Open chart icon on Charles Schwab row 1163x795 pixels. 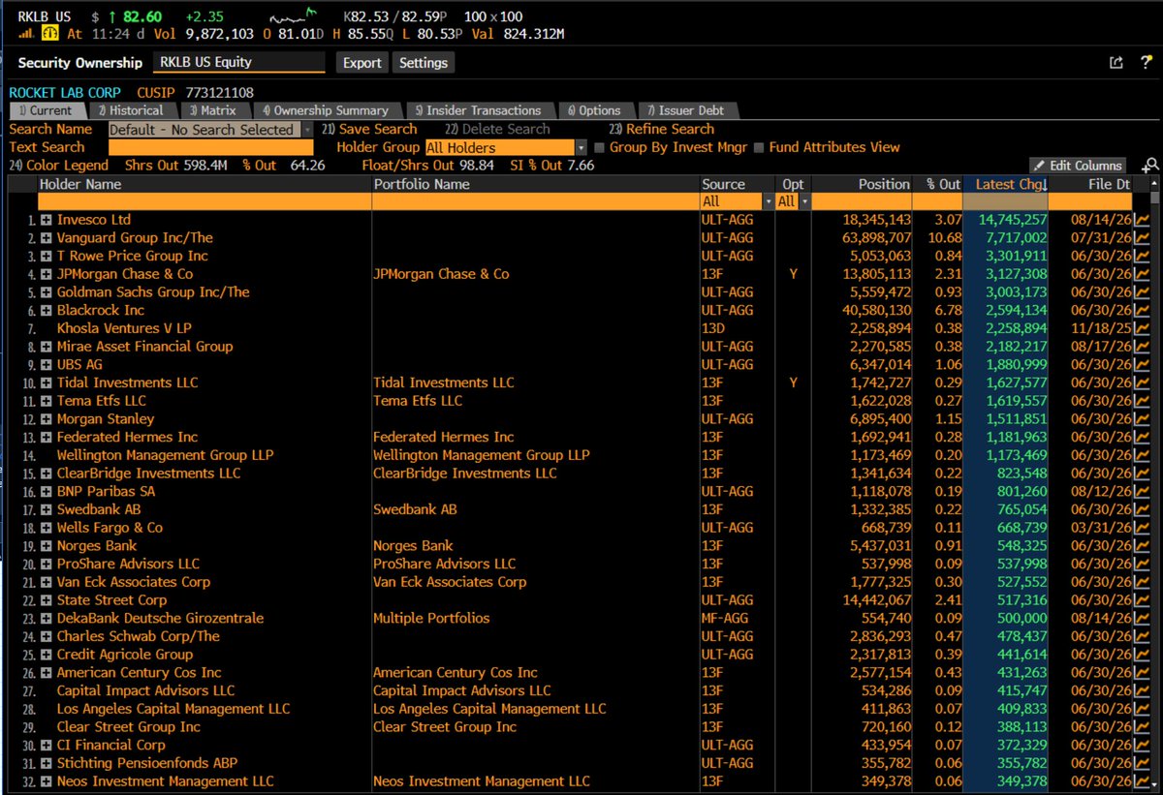[1142, 636]
